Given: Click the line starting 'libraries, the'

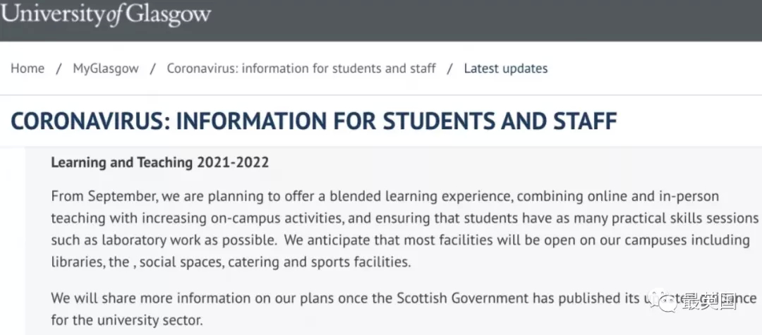Looking at the screenshot, I should [231, 262].
